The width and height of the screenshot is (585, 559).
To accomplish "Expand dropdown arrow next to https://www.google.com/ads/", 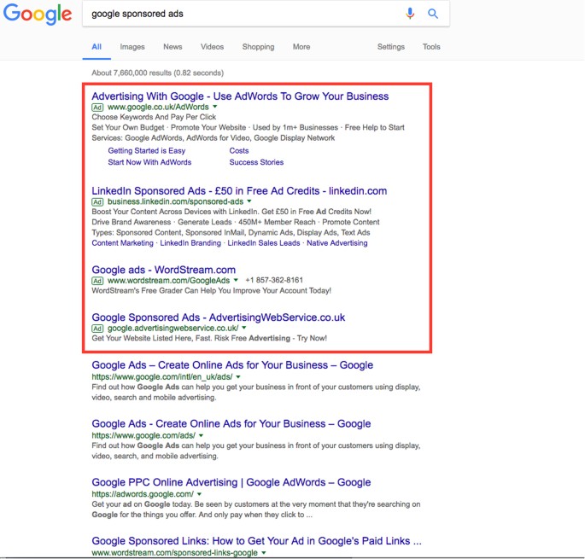I will (201, 435).
